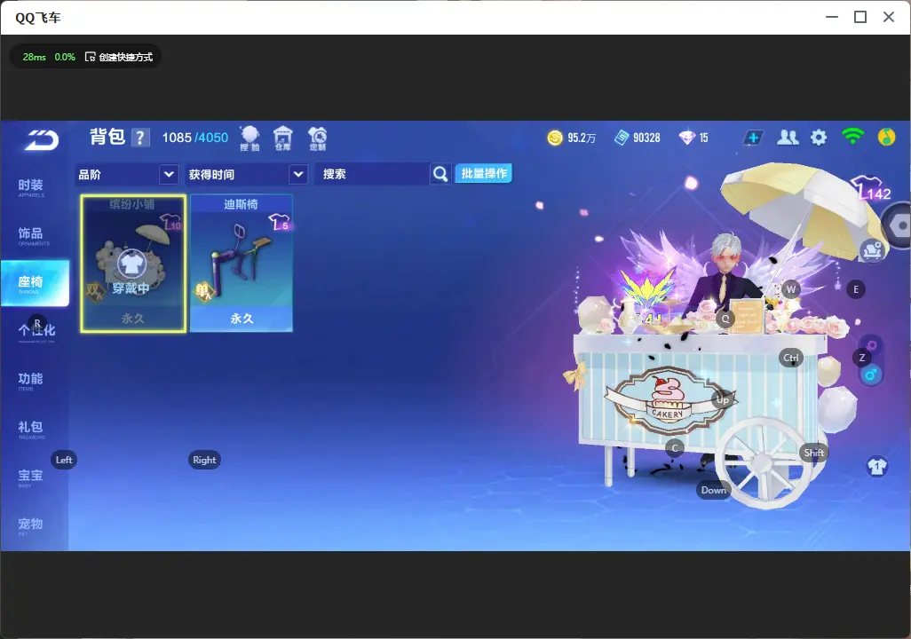
Task: Click the diamond currency icon
Action: point(686,138)
